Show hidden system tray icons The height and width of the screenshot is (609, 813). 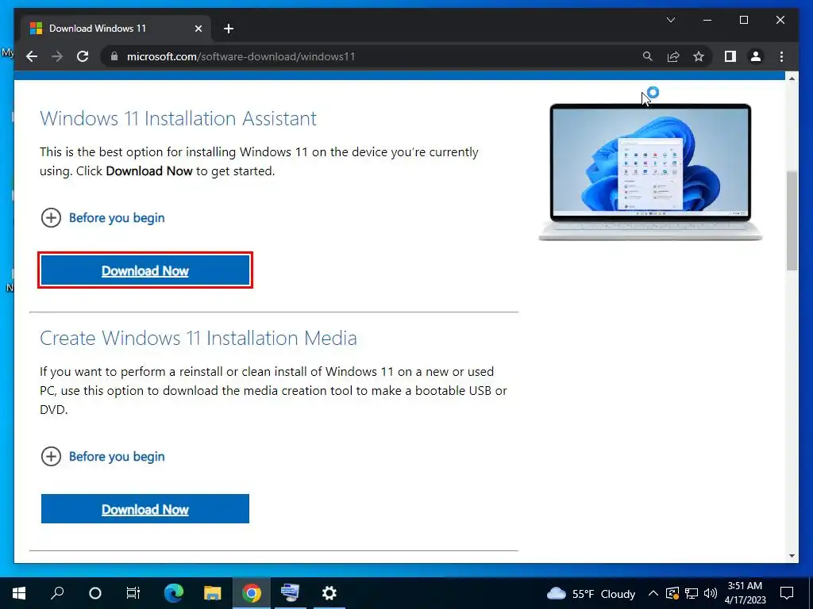(653, 593)
